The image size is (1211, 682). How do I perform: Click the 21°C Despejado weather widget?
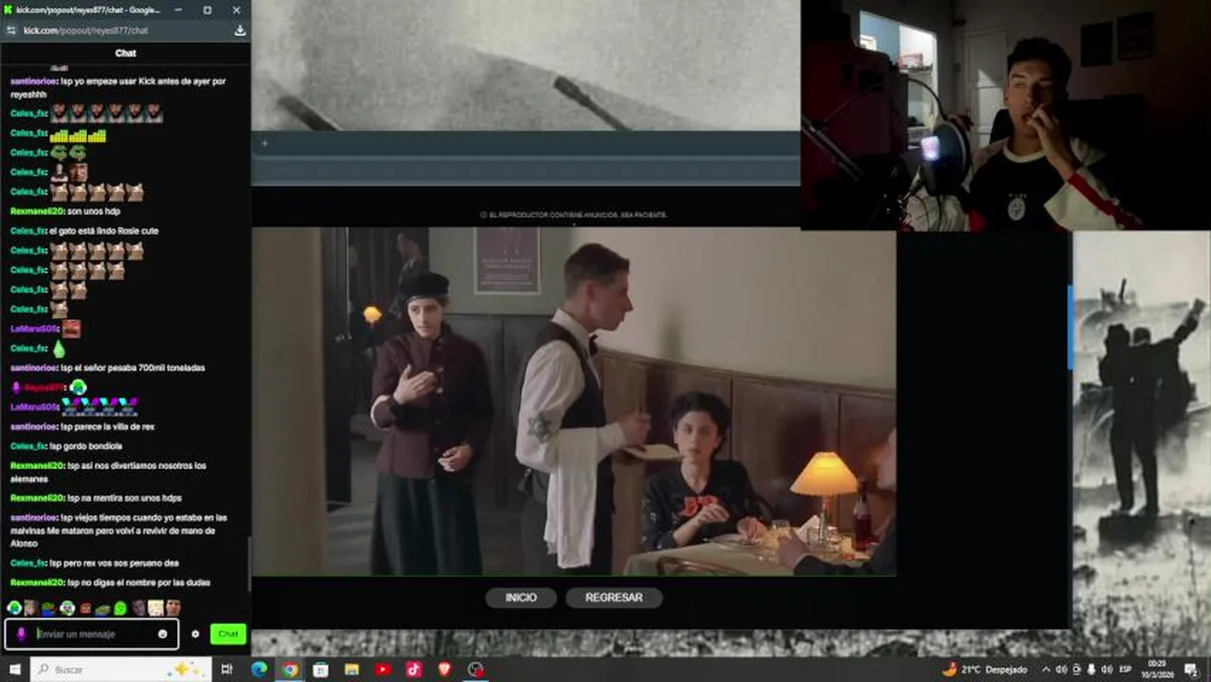tap(985, 670)
